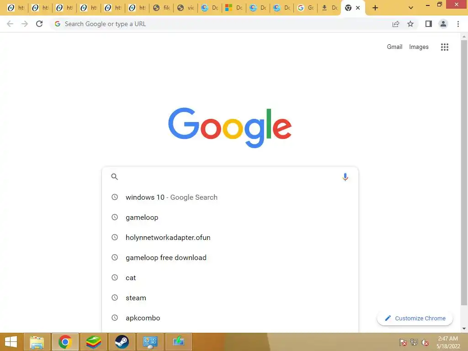Click the page vertical scrollbar
The image size is (468, 351).
[464, 173]
